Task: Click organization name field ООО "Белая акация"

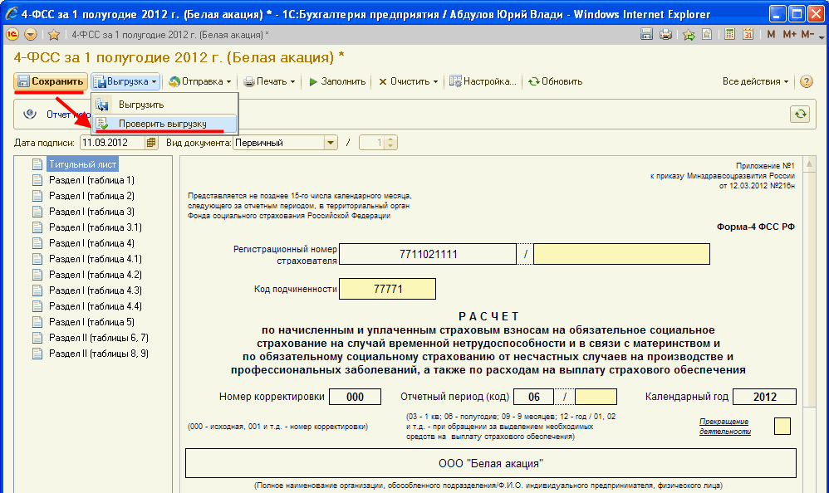Action: (x=491, y=463)
